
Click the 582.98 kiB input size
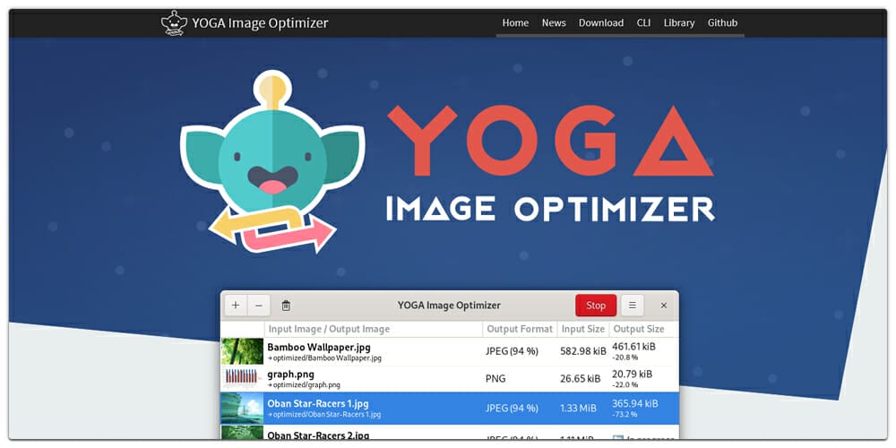[x=583, y=351]
